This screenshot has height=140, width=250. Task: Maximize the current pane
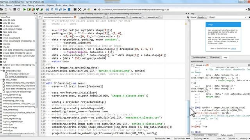click(x=75, y=9)
